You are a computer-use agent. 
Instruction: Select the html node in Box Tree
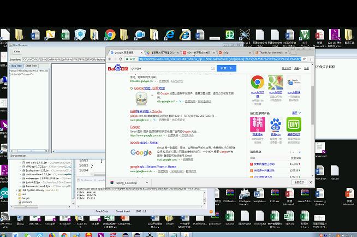[x=22, y=74]
